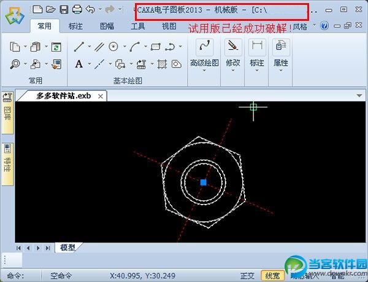Click the contour polygon icon after hatch

point(177,64)
